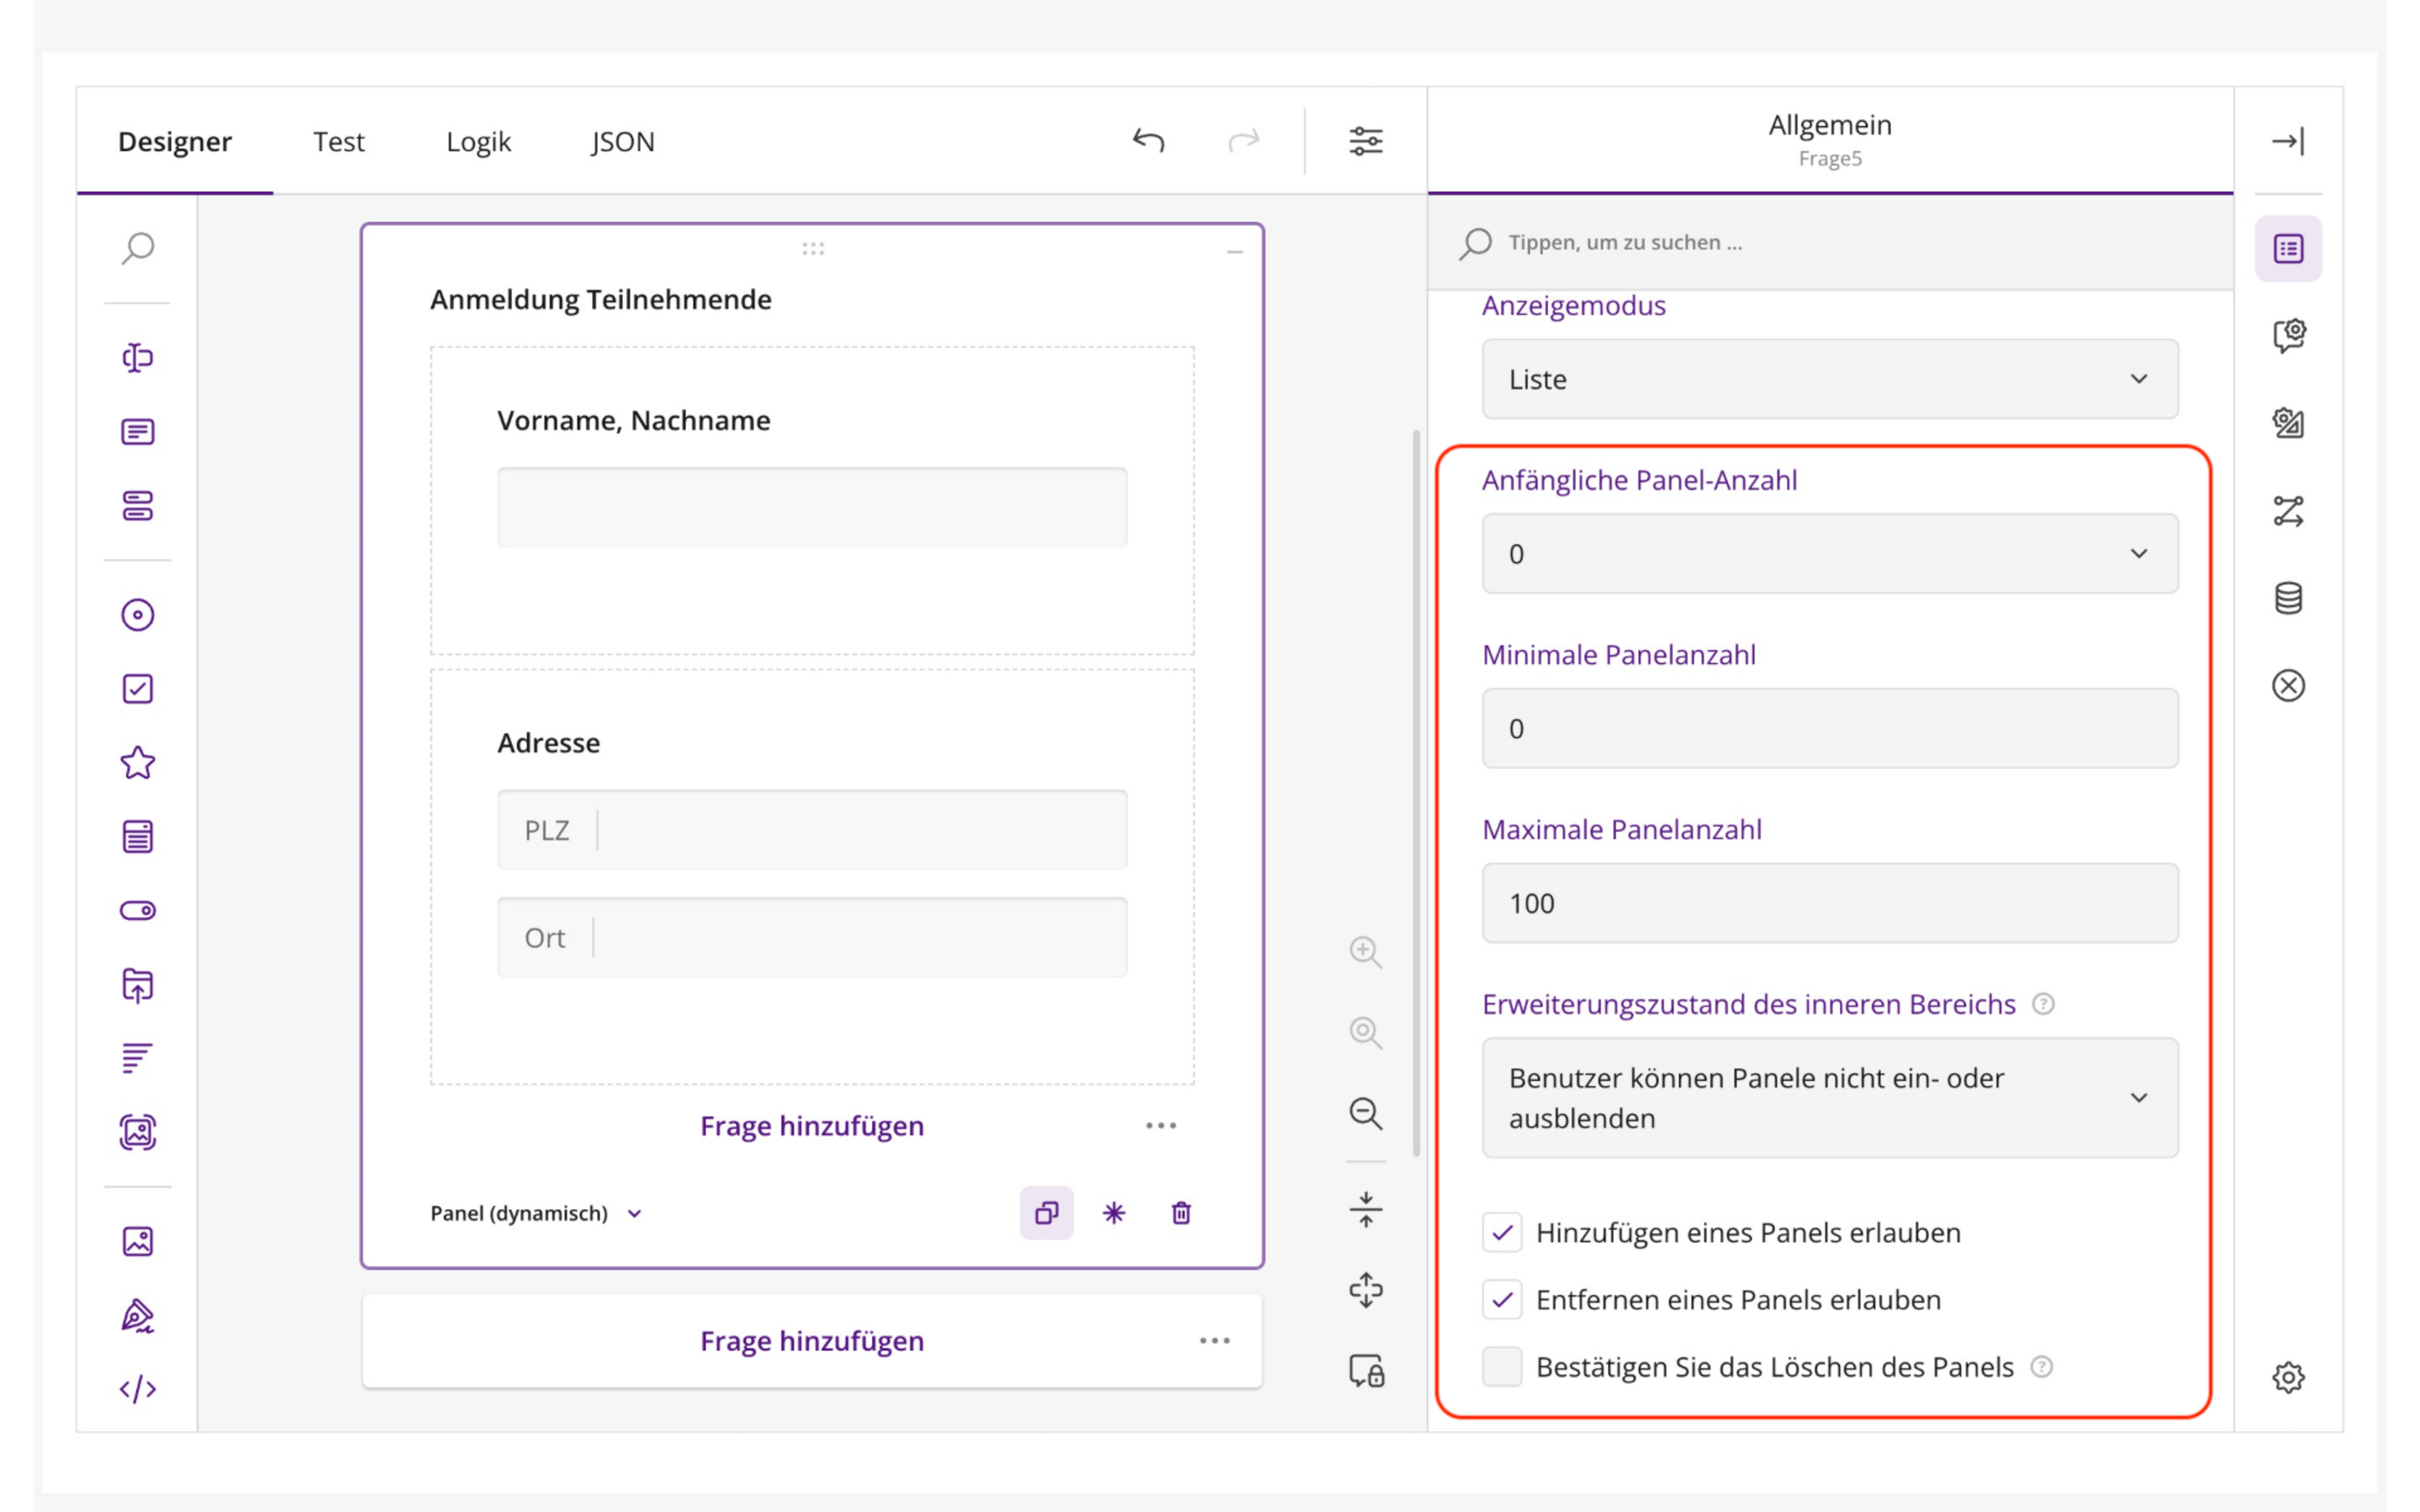This screenshot has height=1512, width=2420.
Task: Open the Panel (dynamisch) type selector
Action: (536, 1213)
